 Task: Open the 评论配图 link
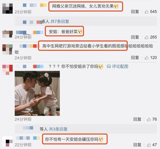[120, 67]
